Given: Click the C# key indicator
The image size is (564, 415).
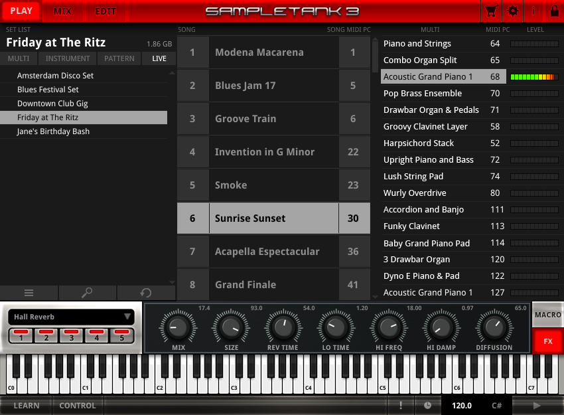Looking at the screenshot, I should click(x=496, y=406).
